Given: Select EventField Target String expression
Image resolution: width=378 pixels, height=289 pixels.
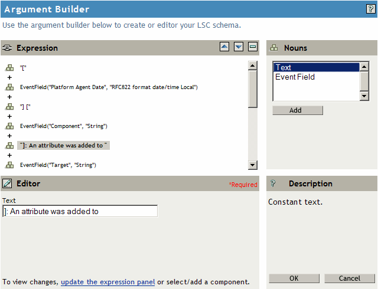Looking at the screenshot, I should click(x=58, y=165).
